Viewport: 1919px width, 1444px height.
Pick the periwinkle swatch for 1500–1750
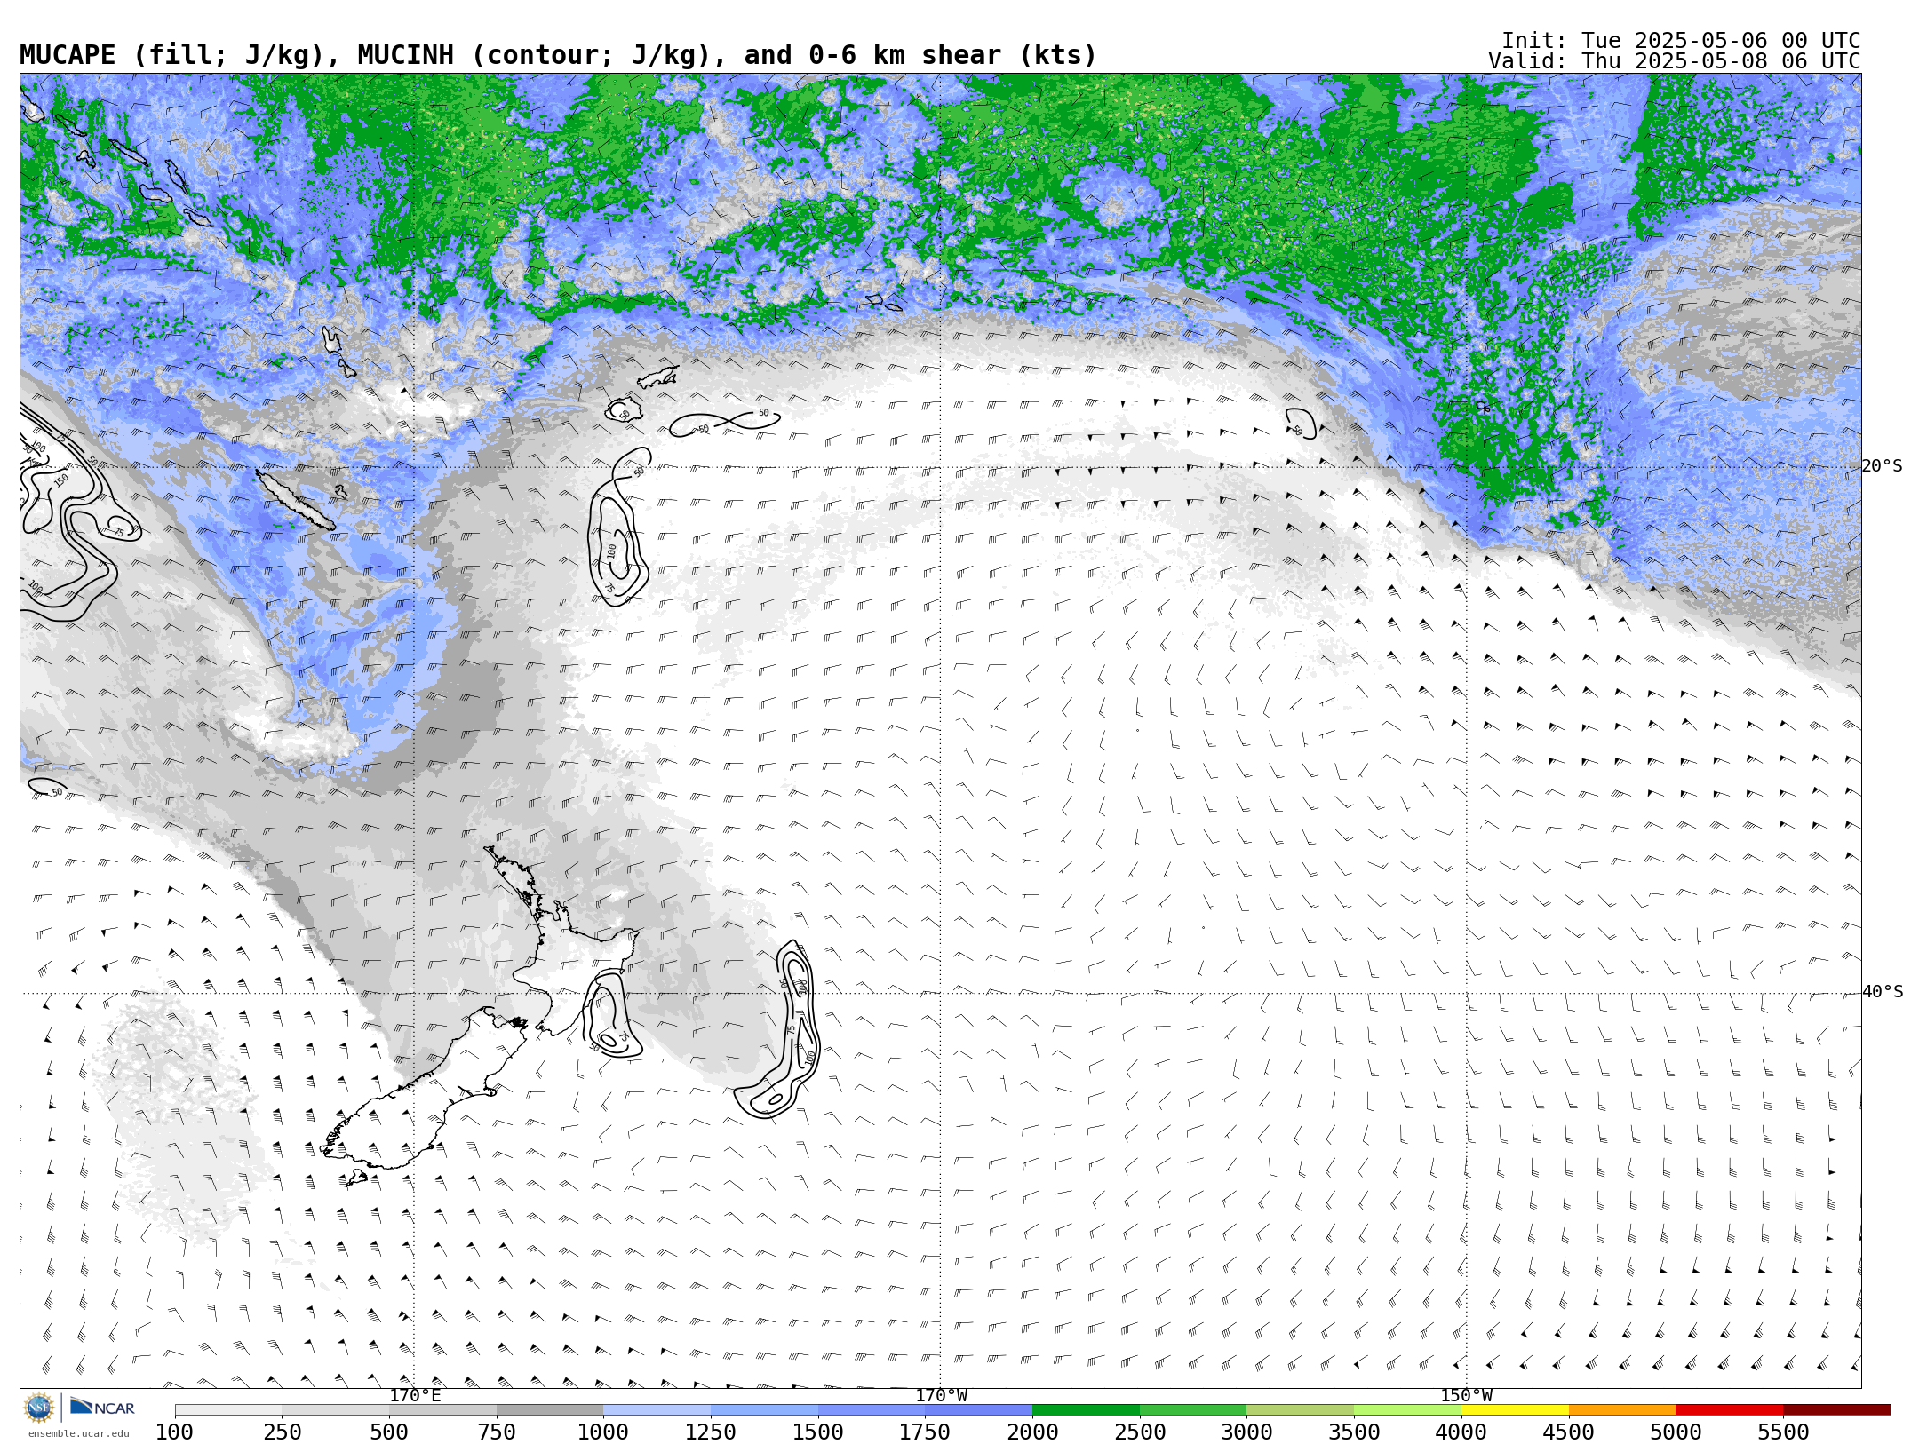click(x=872, y=1410)
